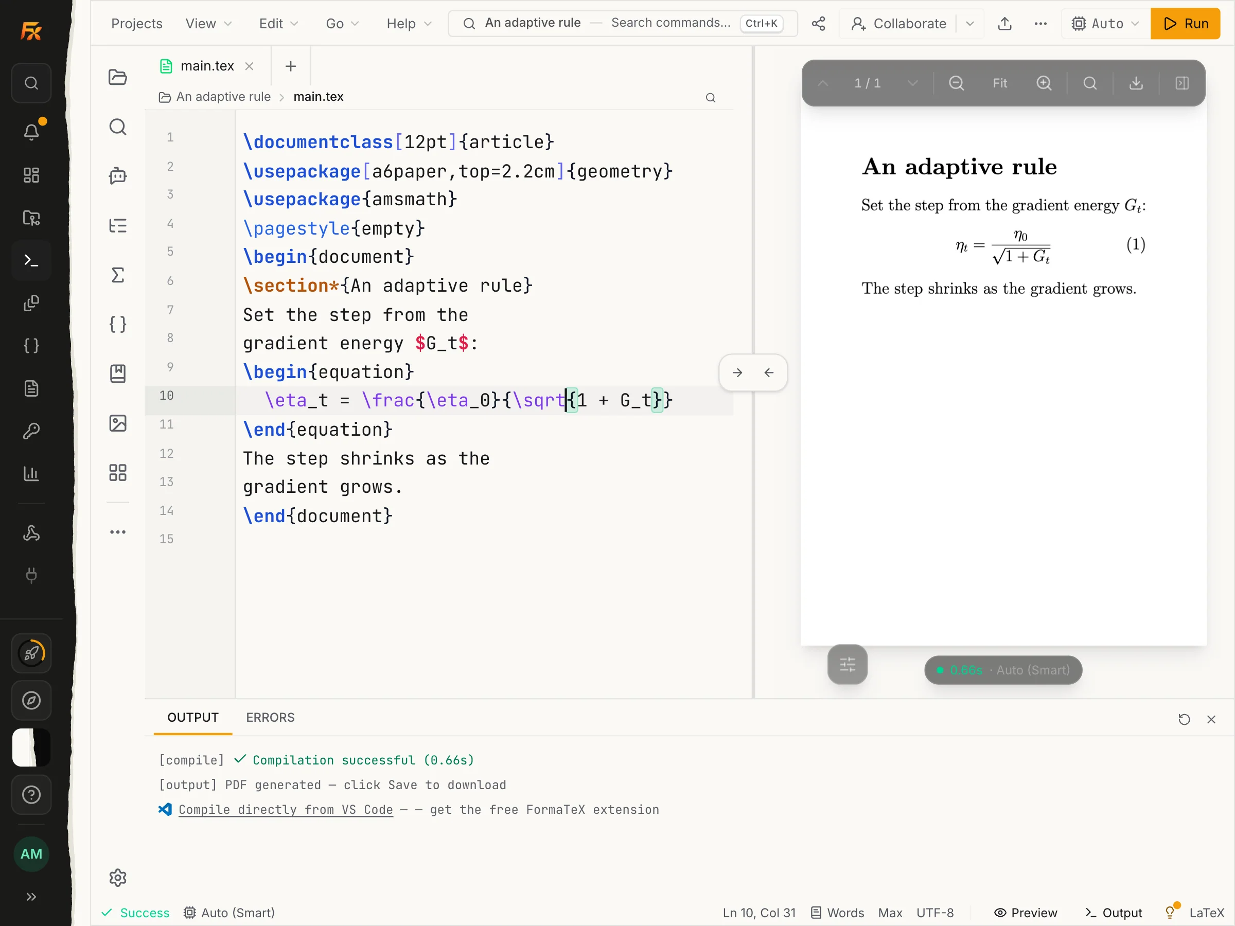The width and height of the screenshot is (1235, 926).
Task: Open the Edit menu dropdown
Action: (278, 24)
